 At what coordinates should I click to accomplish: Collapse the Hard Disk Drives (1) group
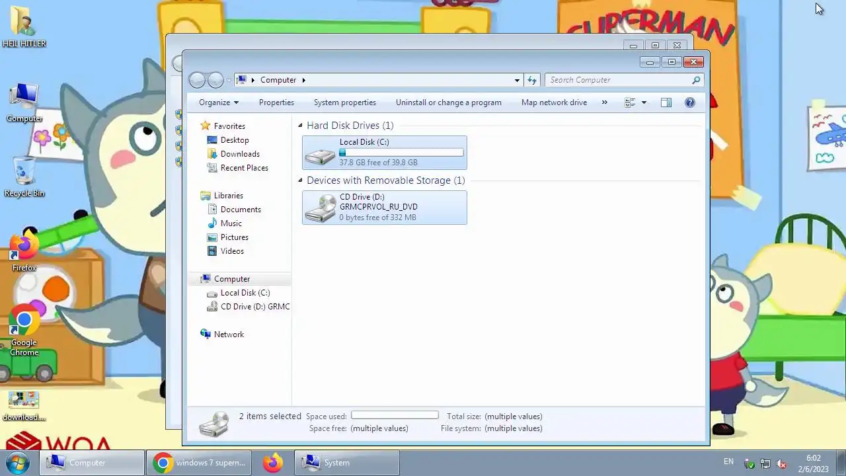[300, 126]
